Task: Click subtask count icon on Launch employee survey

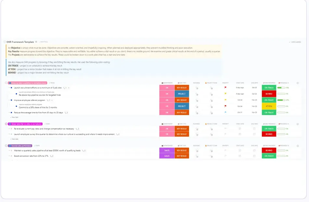Action: [x=118, y=134]
